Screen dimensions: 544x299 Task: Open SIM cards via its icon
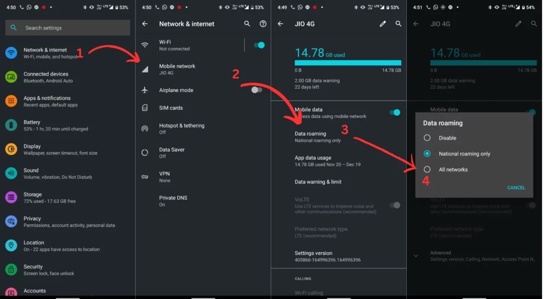[145, 108]
